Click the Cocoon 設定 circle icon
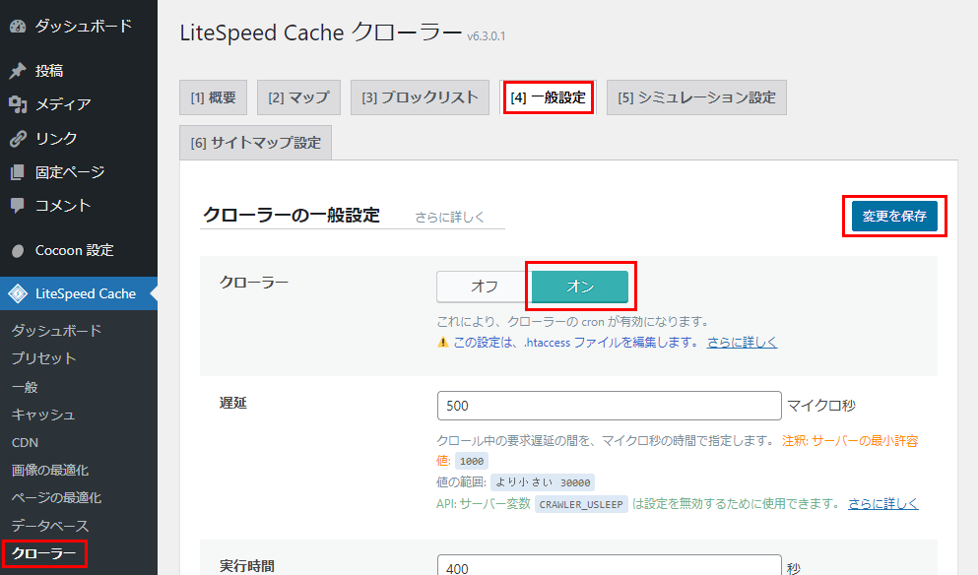This screenshot has height=575, width=978. (x=18, y=250)
